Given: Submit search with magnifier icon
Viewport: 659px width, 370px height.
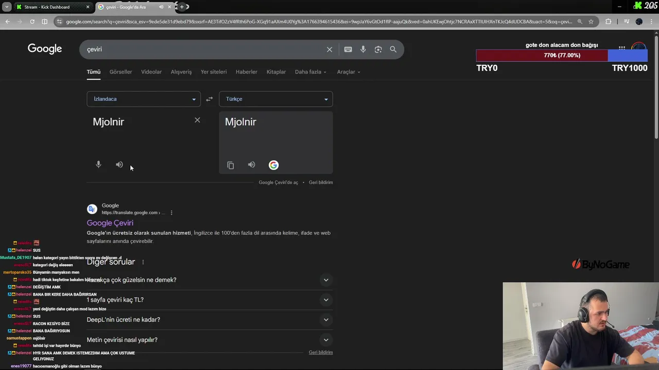Looking at the screenshot, I should (x=393, y=49).
